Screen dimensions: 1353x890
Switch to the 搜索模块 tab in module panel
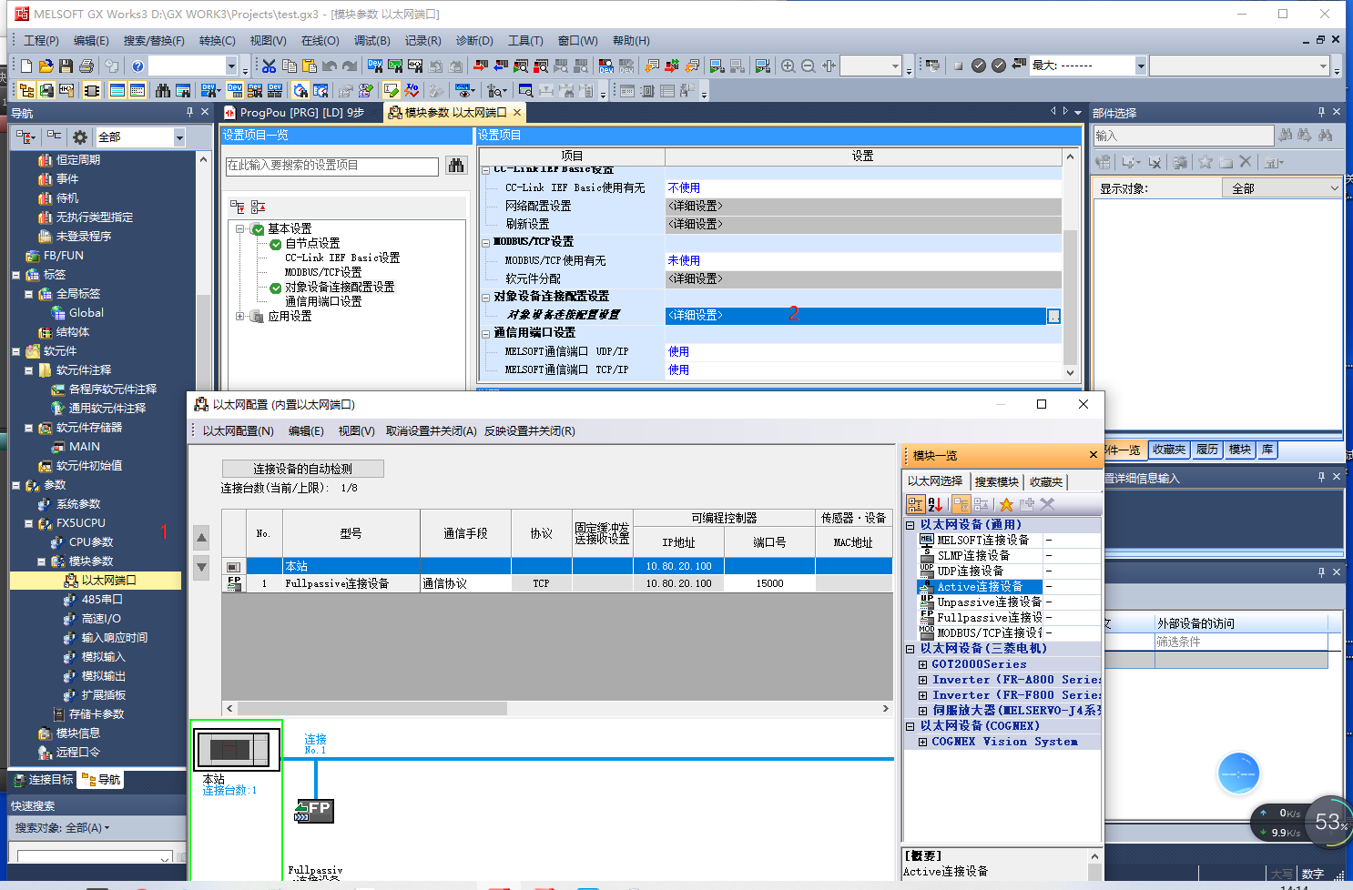995,480
